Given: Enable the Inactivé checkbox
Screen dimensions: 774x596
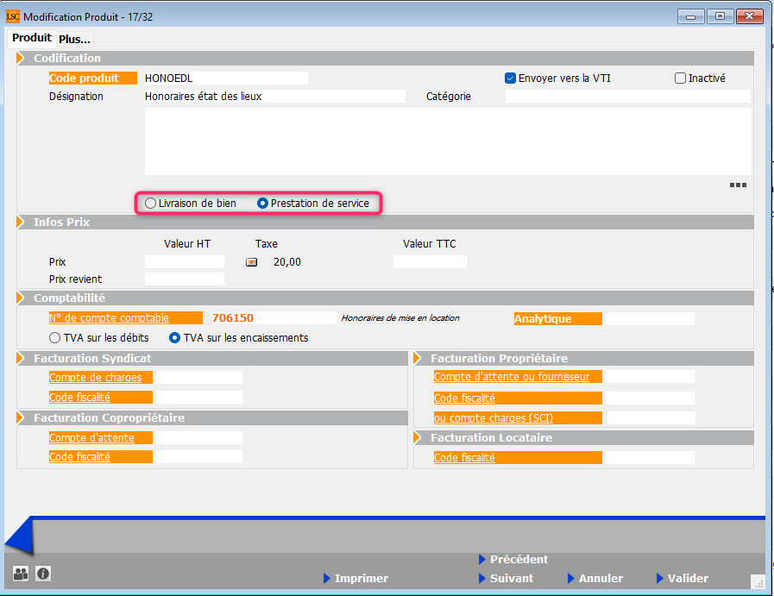Looking at the screenshot, I should coord(681,78).
